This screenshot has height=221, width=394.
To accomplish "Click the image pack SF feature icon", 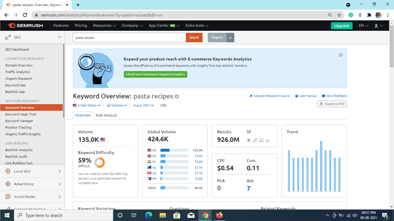I will point(261,140).
